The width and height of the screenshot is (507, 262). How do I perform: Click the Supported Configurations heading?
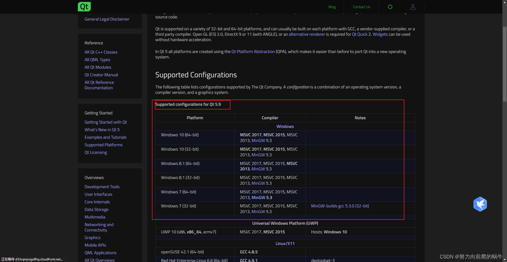(196, 75)
